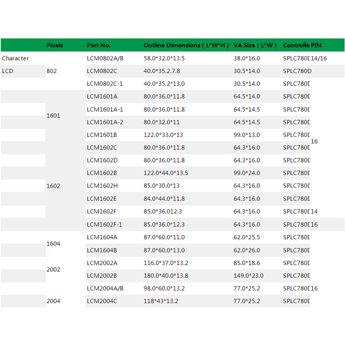The width and height of the screenshot is (345, 345).
Task: Click the VA Size column header
Action: [255, 45]
